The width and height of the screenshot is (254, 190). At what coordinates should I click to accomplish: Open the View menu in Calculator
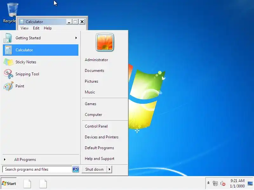click(x=24, y=28)
